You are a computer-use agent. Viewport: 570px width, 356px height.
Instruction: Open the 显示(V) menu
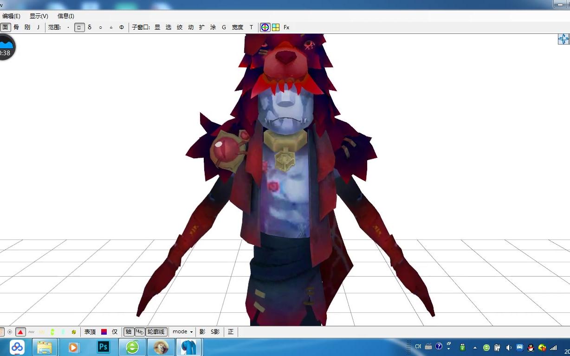(x=39, y=16)
